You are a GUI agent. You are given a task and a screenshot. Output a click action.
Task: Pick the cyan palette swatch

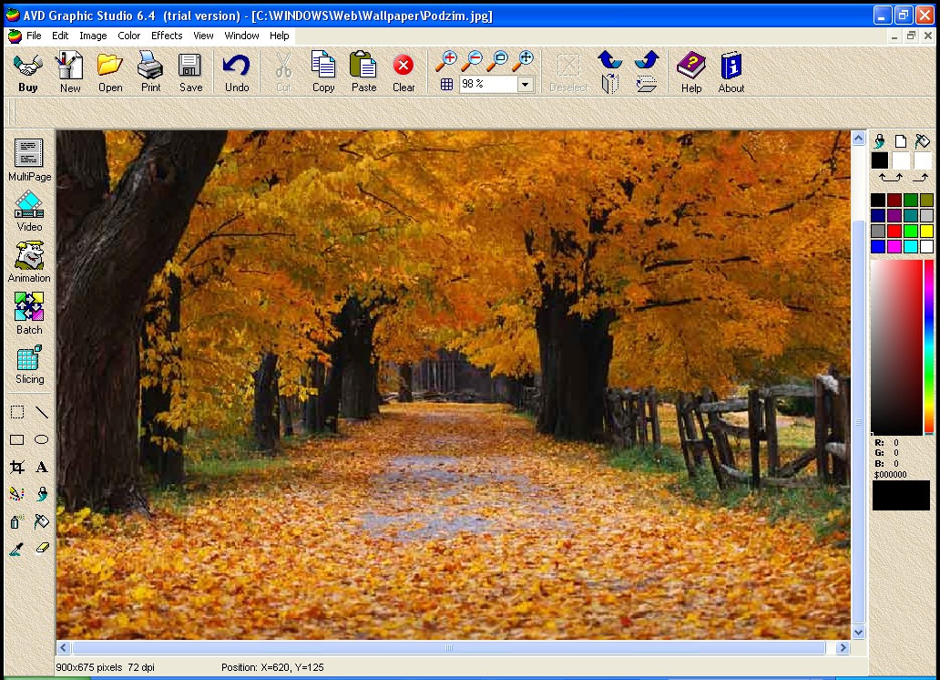pos(911,247)
